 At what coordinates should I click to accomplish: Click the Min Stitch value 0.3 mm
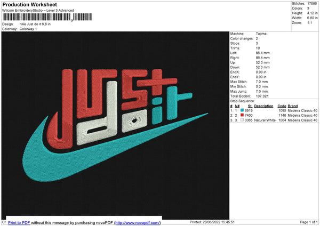pos(262,86)
